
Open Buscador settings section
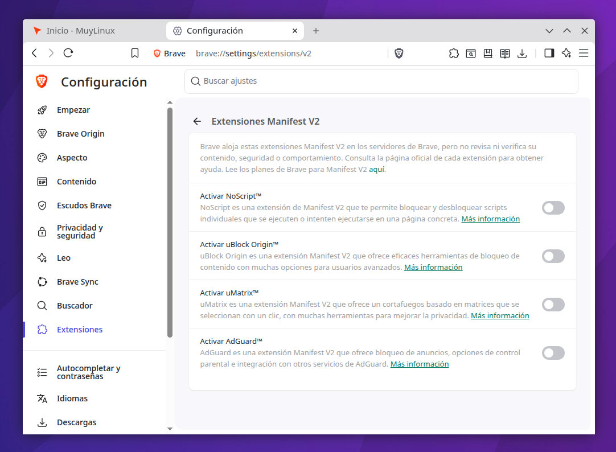(75, 306)
